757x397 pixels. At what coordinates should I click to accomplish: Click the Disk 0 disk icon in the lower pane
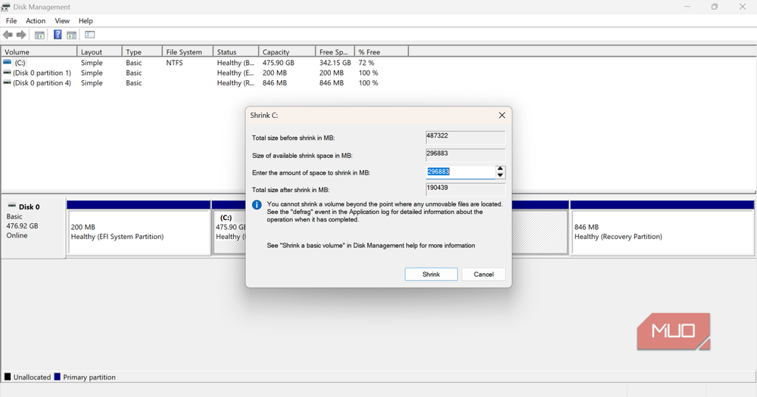11,206
